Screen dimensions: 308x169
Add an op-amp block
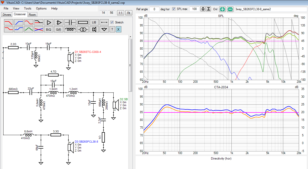(59, 22)
